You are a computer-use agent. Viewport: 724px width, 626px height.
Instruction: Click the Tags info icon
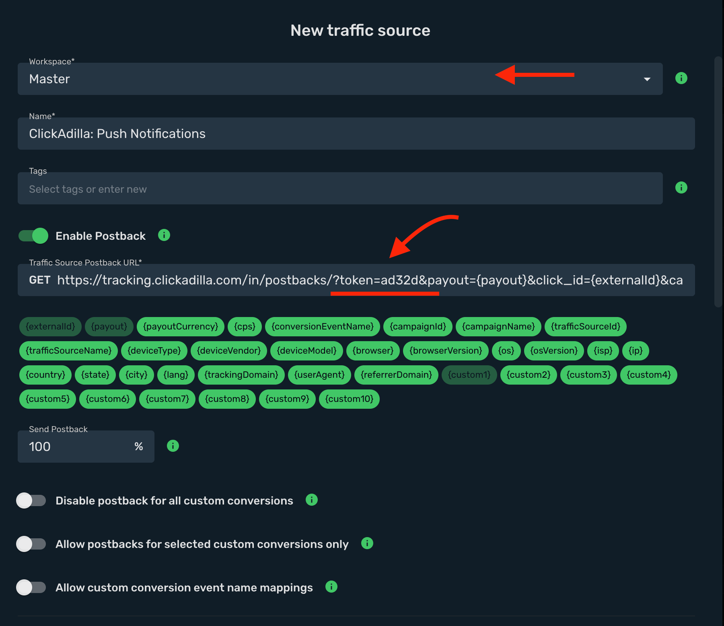(x=681, y=187)
